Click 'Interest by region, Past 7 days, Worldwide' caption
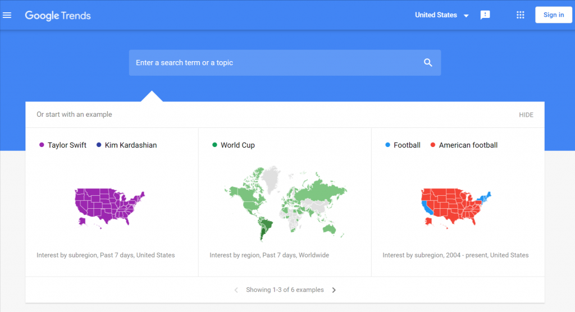 [x=269, y=255]
